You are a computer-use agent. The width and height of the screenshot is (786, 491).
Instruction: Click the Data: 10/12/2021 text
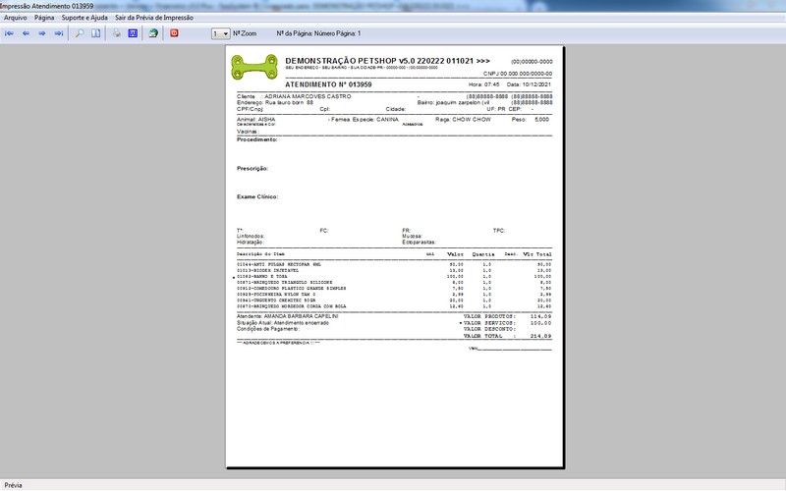pos(529,84)
